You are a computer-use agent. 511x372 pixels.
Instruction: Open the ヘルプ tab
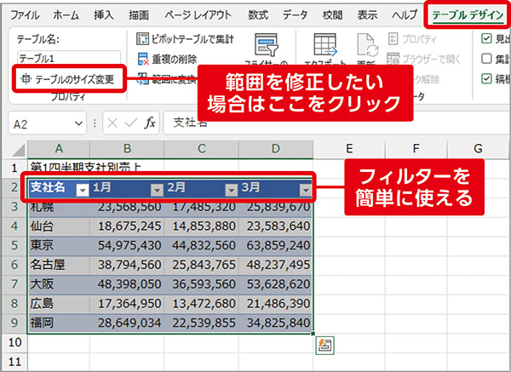pos(405,15)
